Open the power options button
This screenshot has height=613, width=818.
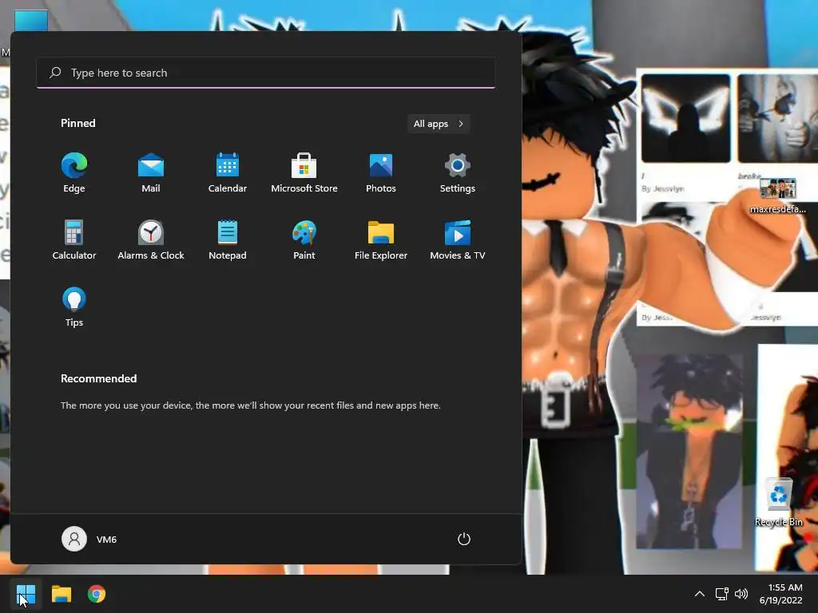(464, 539)
